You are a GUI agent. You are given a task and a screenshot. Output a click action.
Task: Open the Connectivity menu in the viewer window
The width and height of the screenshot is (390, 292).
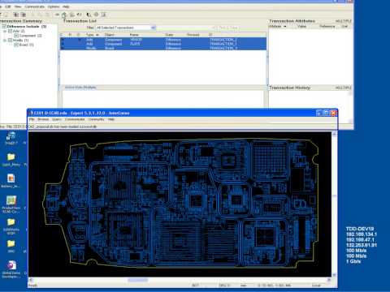(97, 119)
